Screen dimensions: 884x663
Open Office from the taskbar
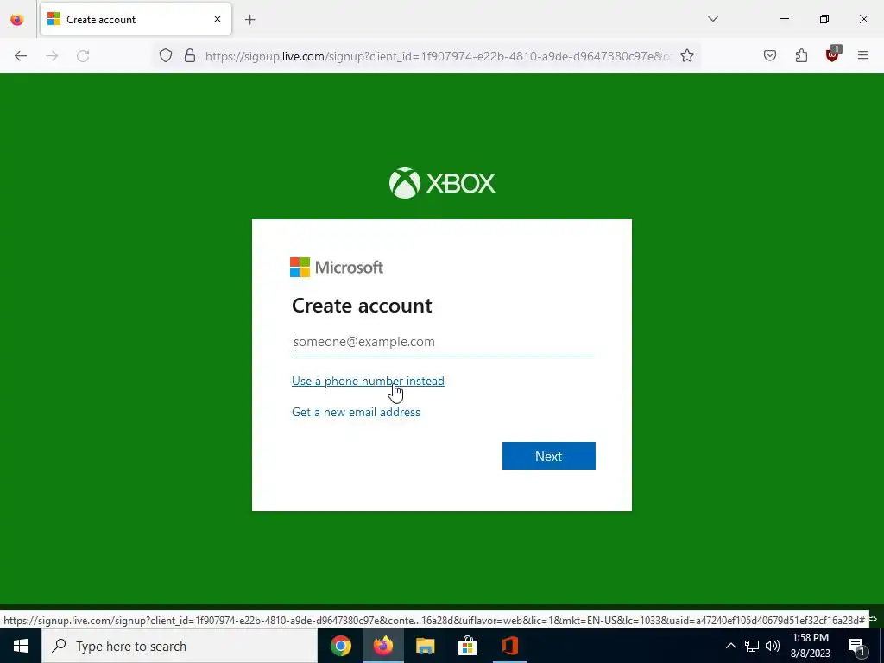coord(509,646)
